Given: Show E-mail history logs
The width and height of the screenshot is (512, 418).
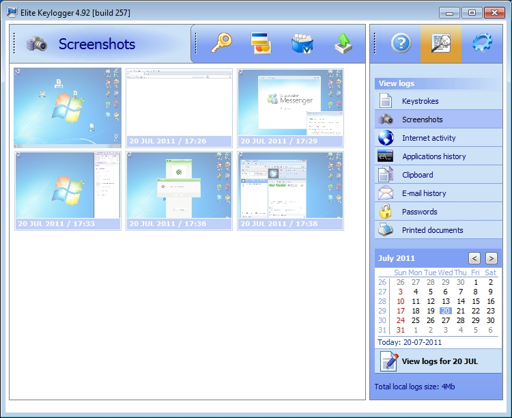Looking at the screenshot, I should (x=423, y=193).
